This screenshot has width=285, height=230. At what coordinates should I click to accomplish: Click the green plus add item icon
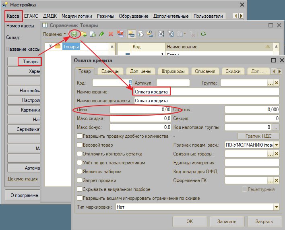tap(74, 34)
